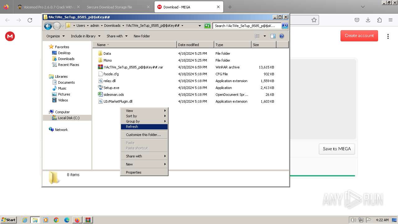Open the Music library
The width and height of the screenshot is (398, 224).
click(x=62, y=88)
